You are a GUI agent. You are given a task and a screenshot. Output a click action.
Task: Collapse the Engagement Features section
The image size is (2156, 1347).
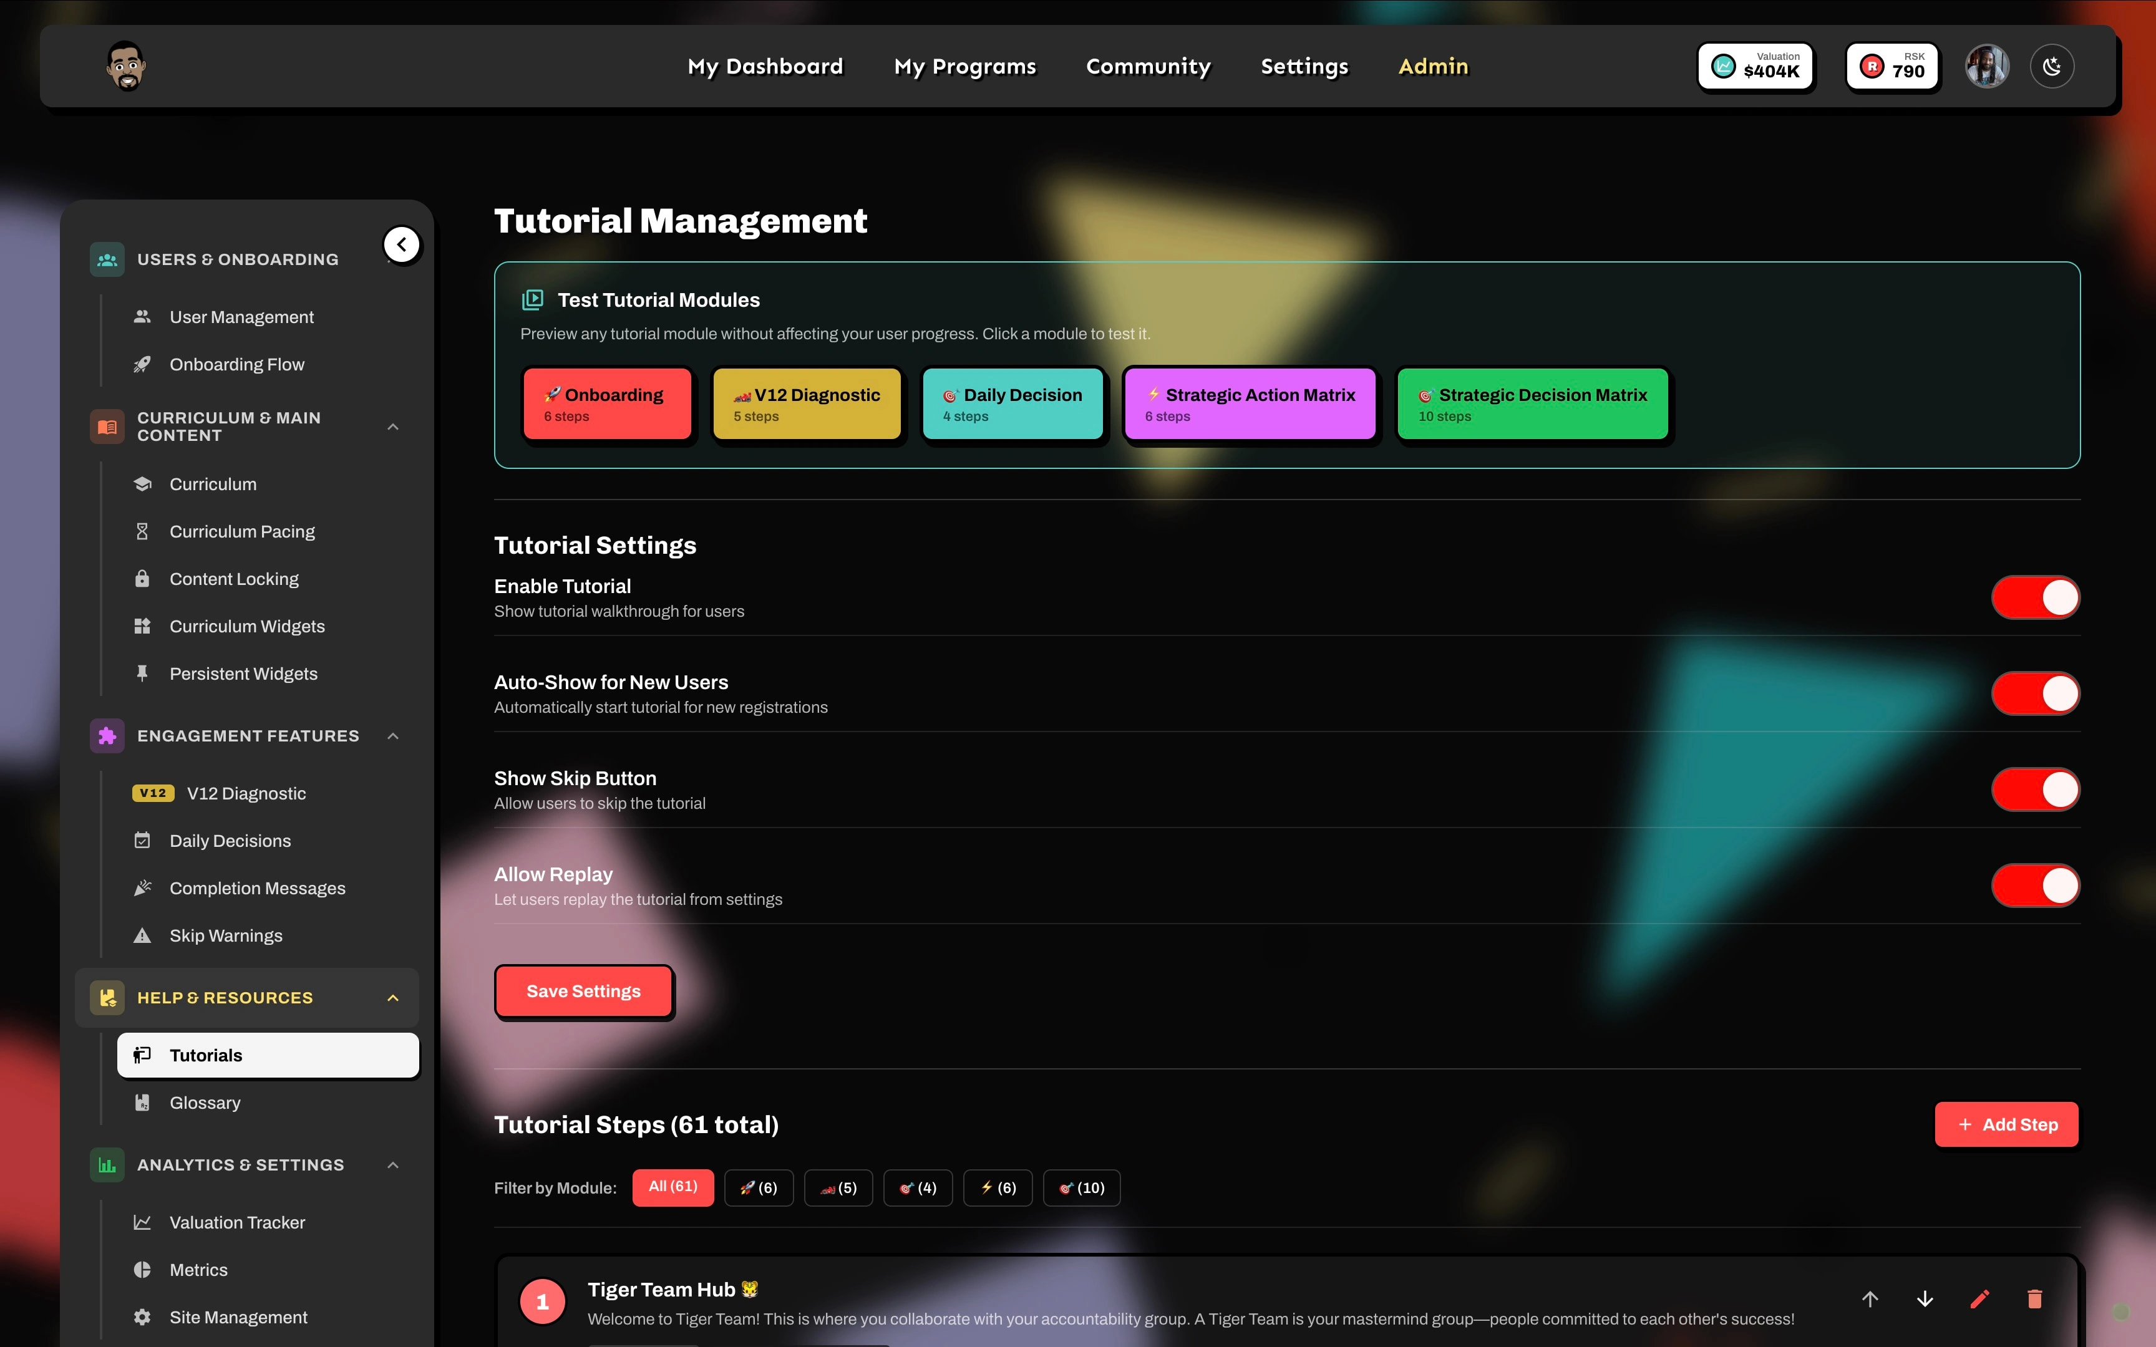pos(393,736)
